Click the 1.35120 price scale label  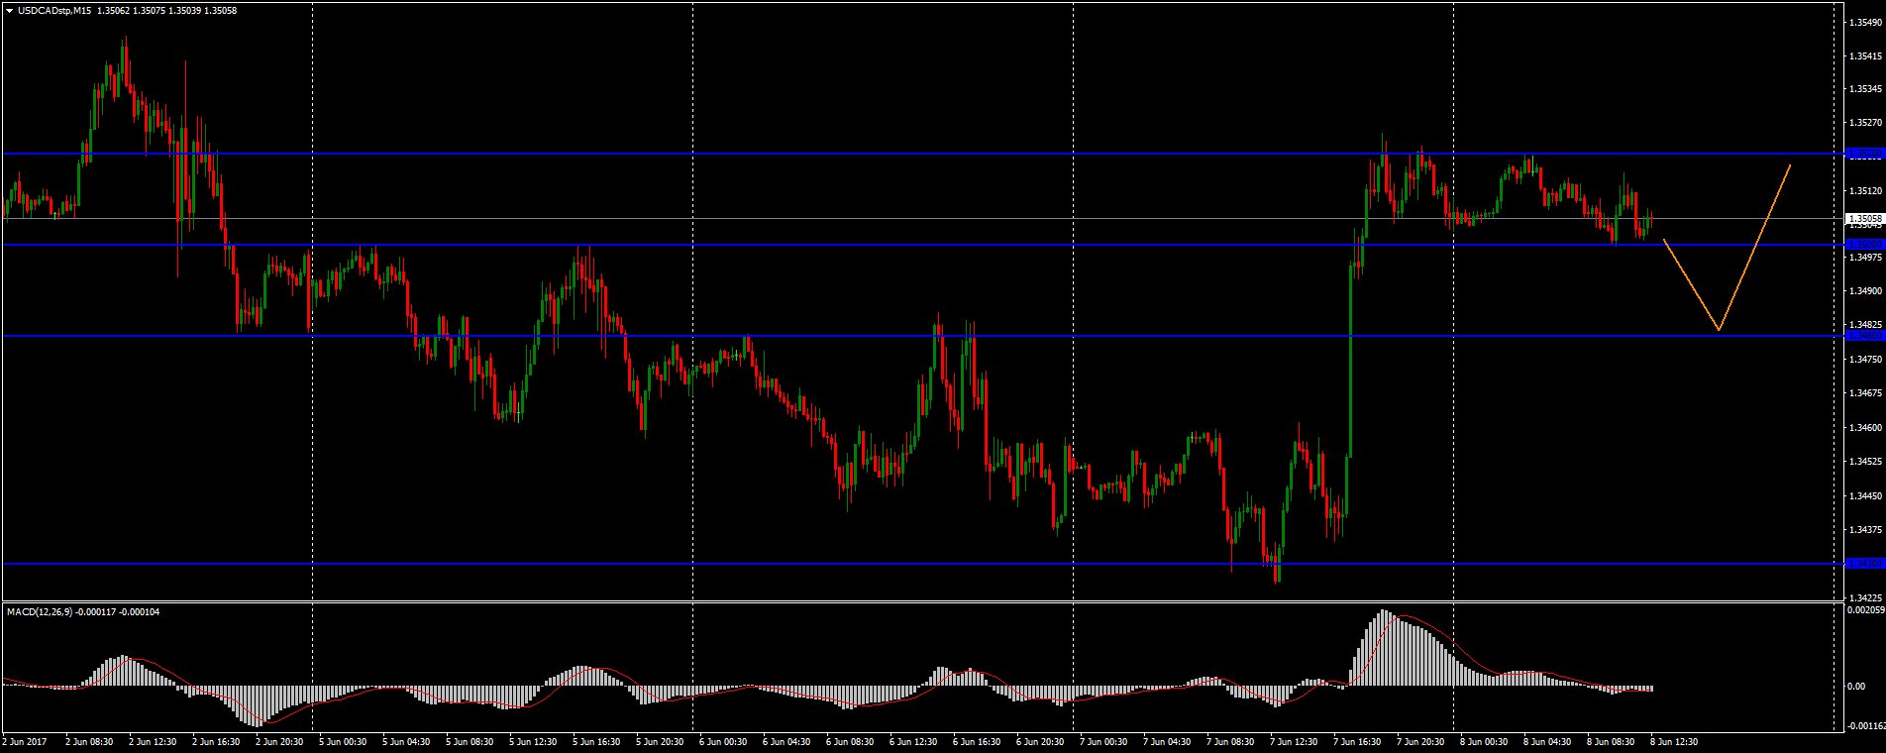click(x=1865, y=190)
